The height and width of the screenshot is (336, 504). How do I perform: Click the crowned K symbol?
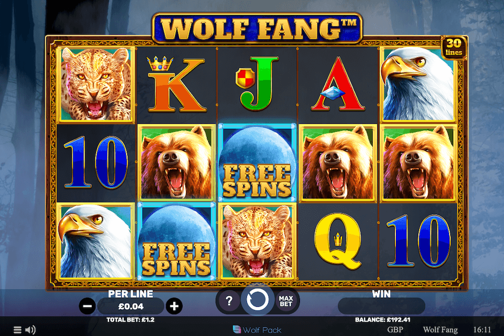(x=176, y=84)
